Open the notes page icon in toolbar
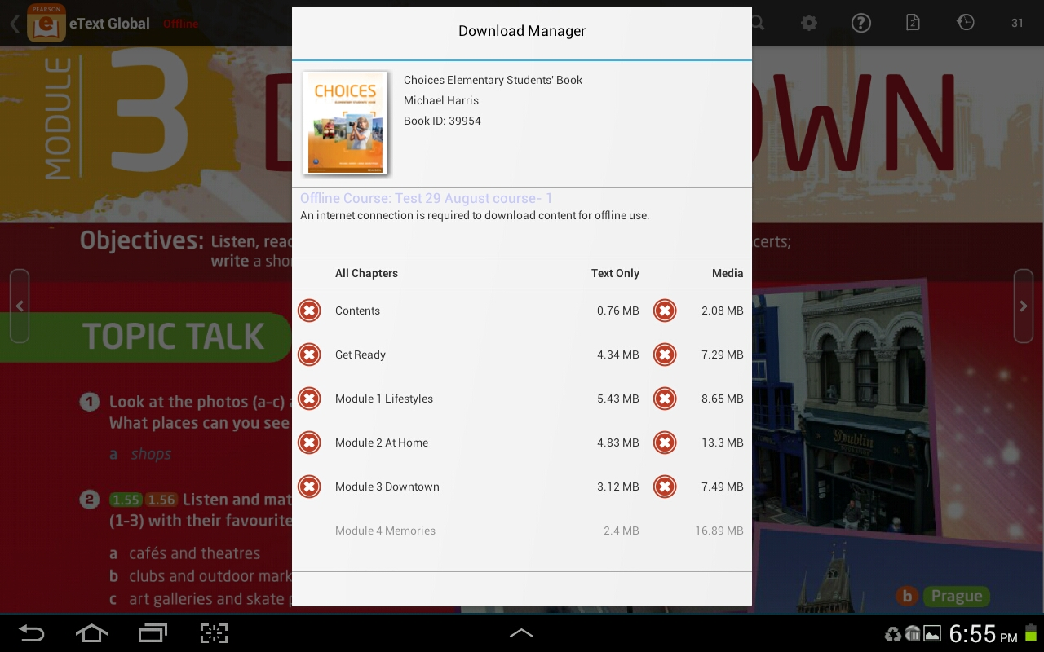This screenshot has width=1044, height=652. click(x=913, y=23)
